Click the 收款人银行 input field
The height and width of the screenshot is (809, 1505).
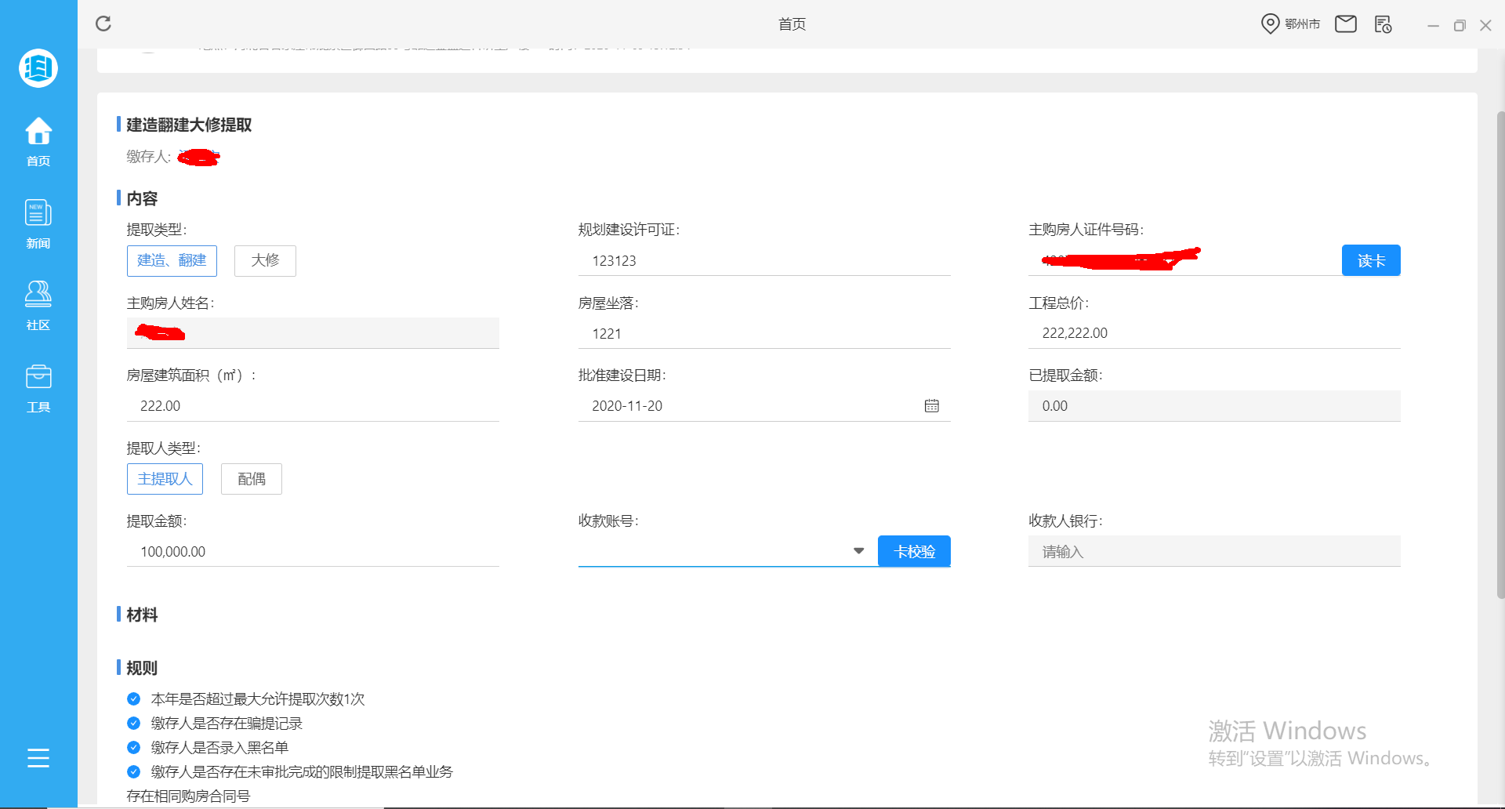(1213, 551)
